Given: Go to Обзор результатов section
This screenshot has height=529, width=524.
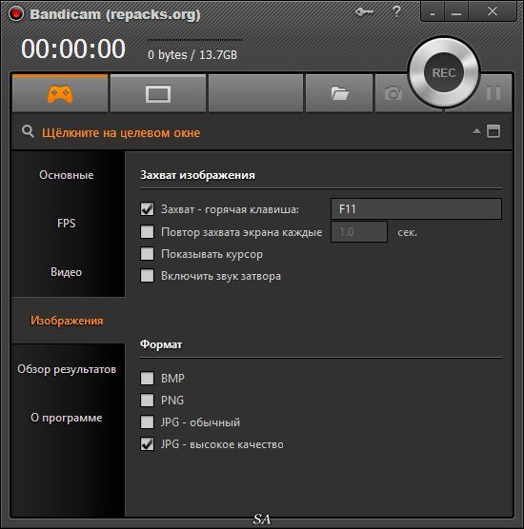Looking at the screenshot, I should [67, 369].
